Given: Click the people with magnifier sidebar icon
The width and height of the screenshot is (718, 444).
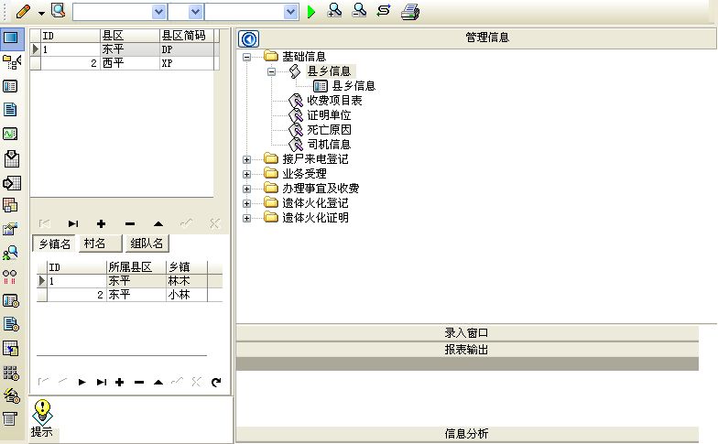Looking at the screenshot, I should pyautogui.click(x=11, y=253).
